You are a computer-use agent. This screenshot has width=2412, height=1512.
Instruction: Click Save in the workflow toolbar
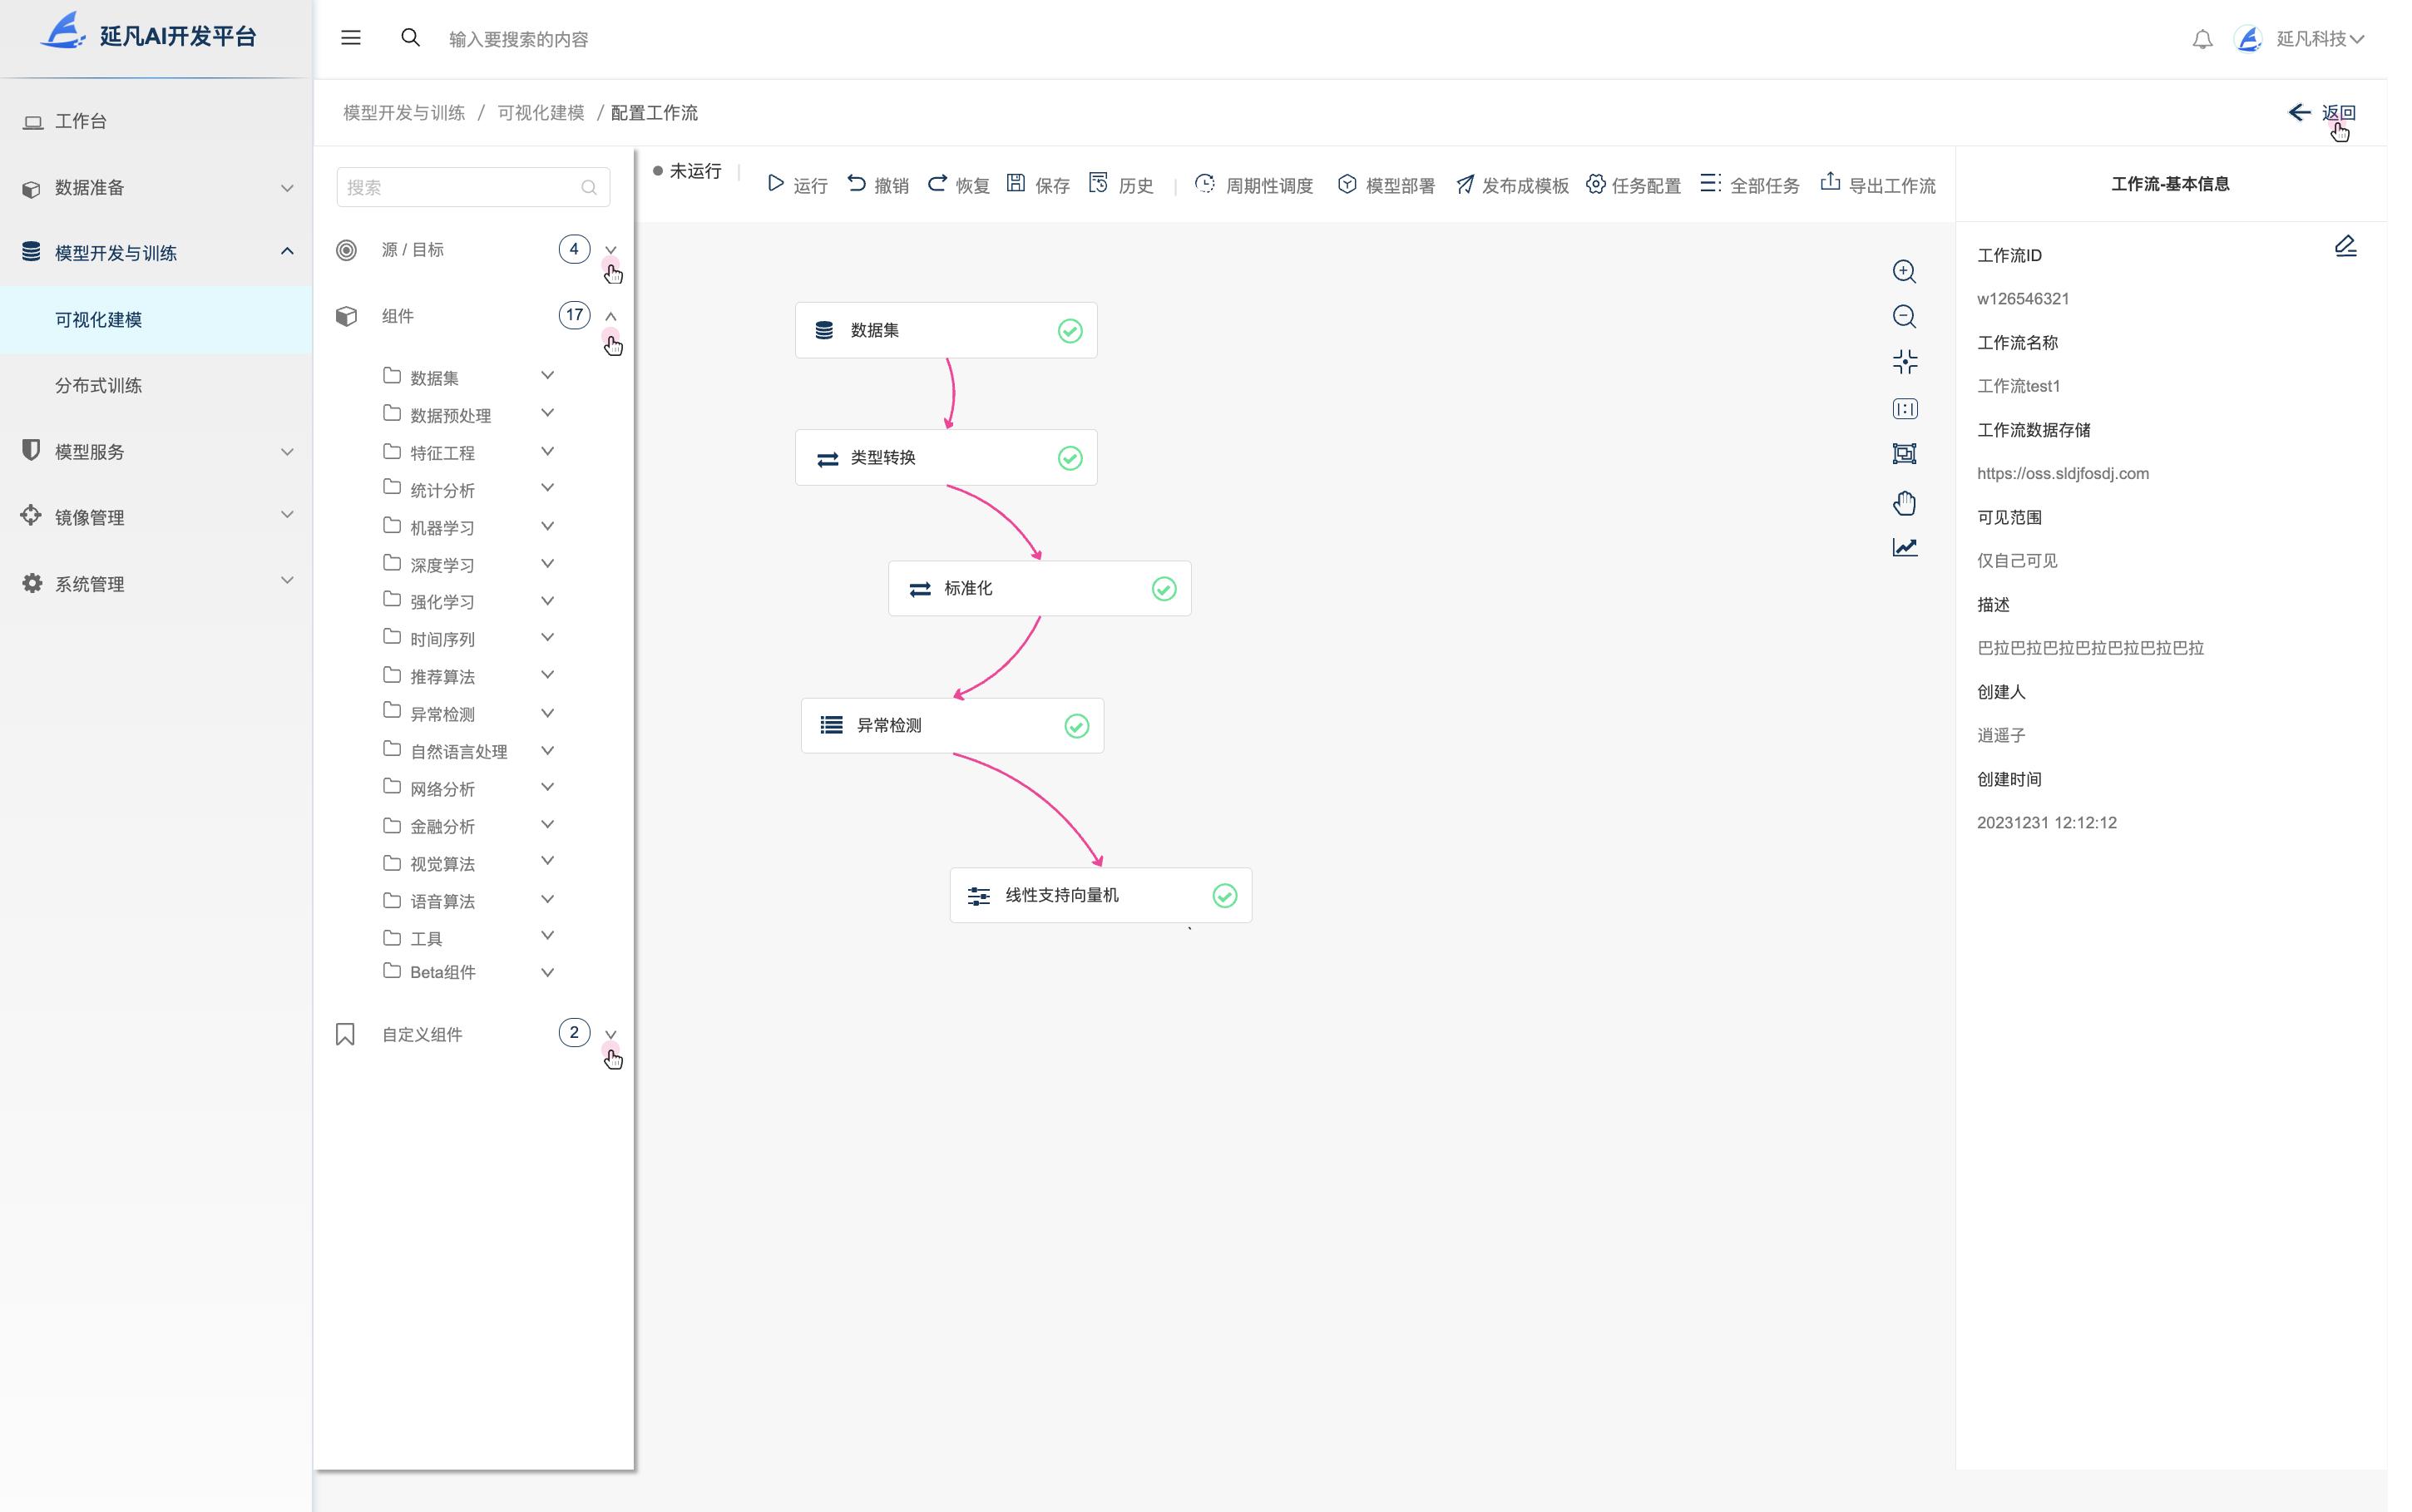(1038, 185)
